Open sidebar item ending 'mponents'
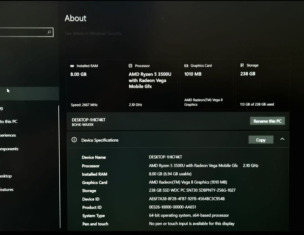Image resolution: width=304 pixels, height=235 pixels. point(9,149)
